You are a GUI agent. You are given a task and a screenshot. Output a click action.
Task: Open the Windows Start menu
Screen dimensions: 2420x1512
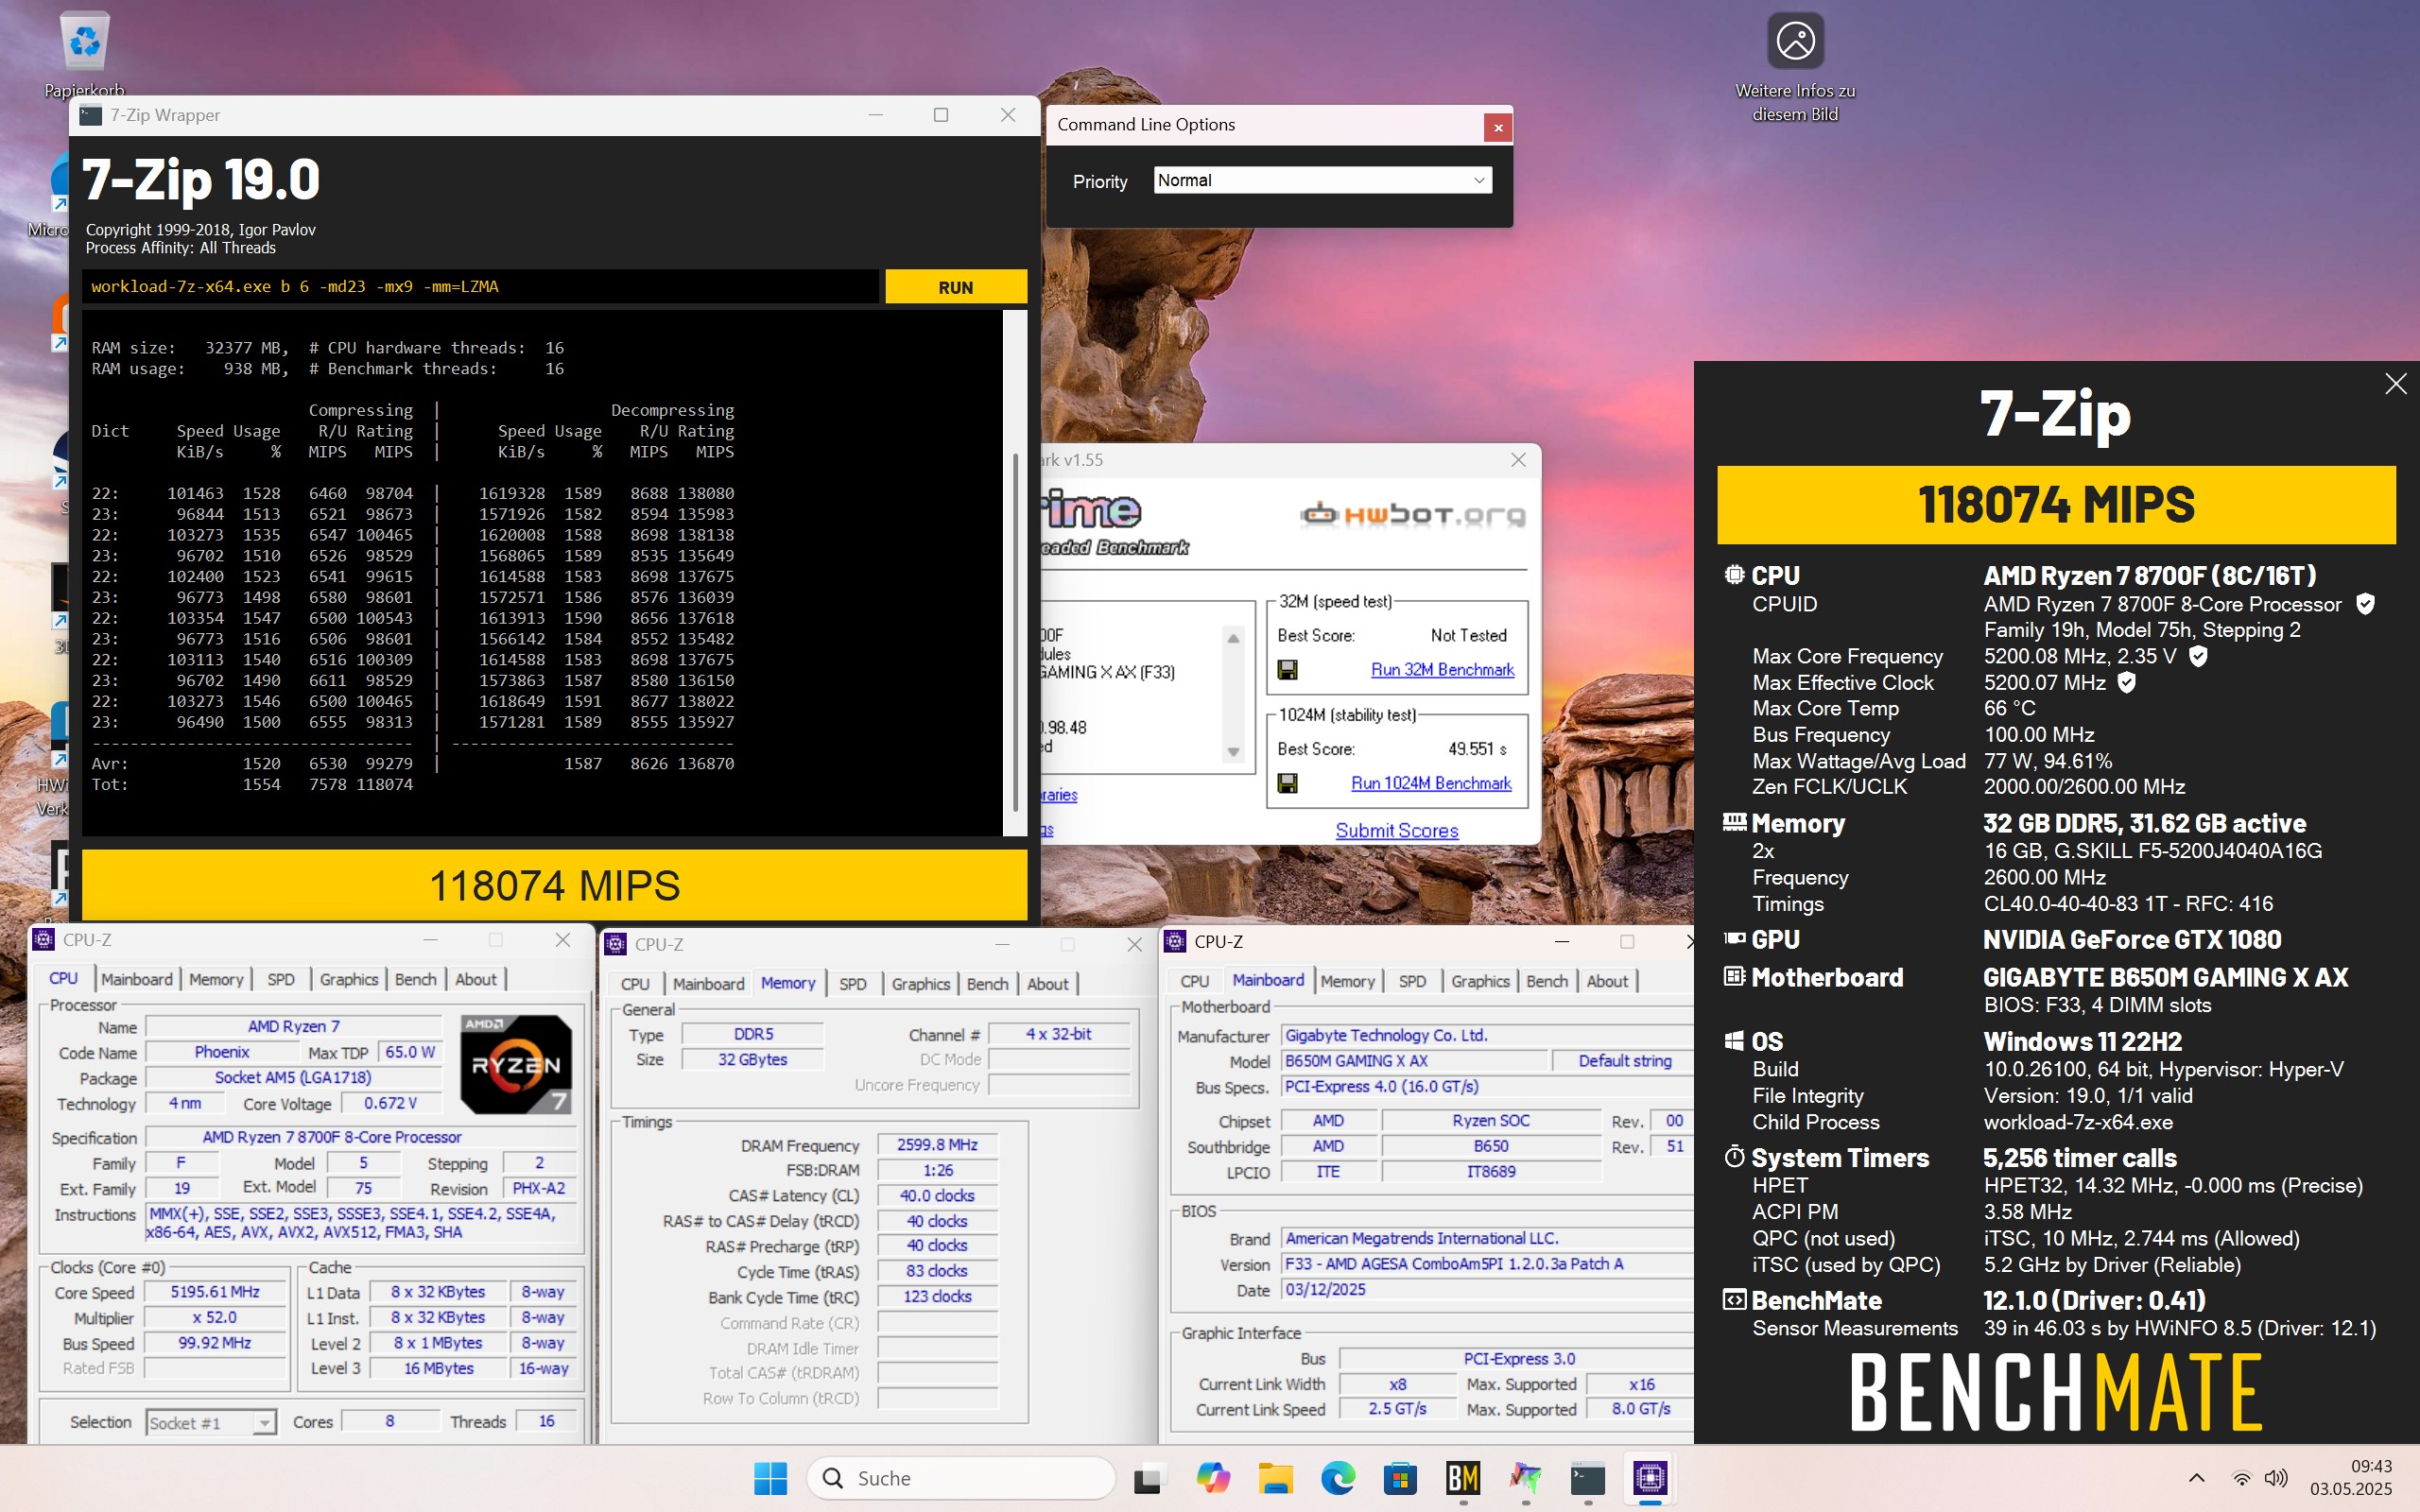coord(770,1478)
